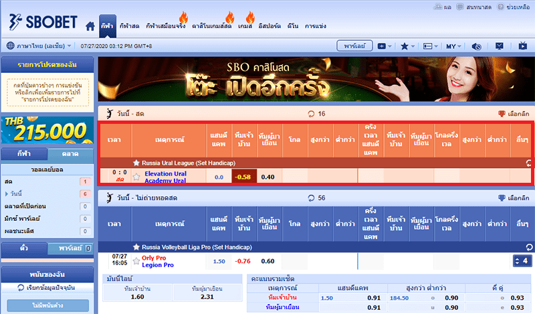
Task: Click star beside Russia Volleyball Liga Pro
Action: pyautogui.click(x=136, y=246)
